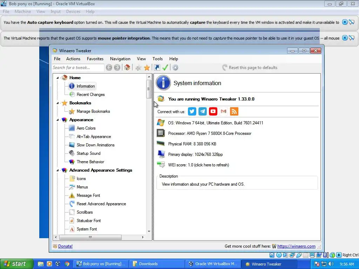
Task: Collapse the Bookmarks tree section
Action: (x=58, y=103)
